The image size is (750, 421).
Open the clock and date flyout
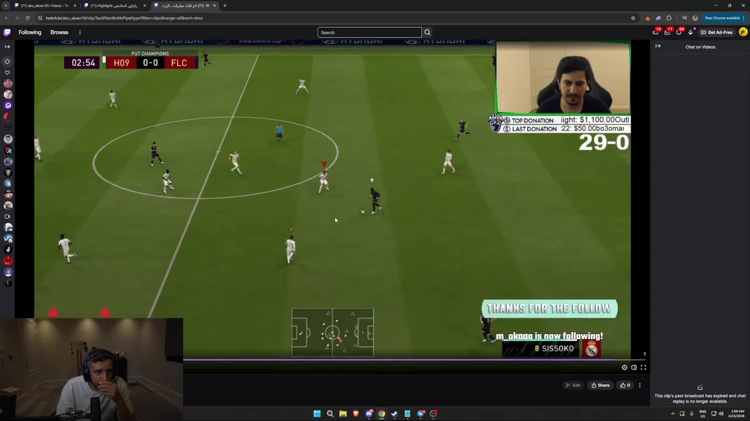pyautogui.click(x=737, y=413)
